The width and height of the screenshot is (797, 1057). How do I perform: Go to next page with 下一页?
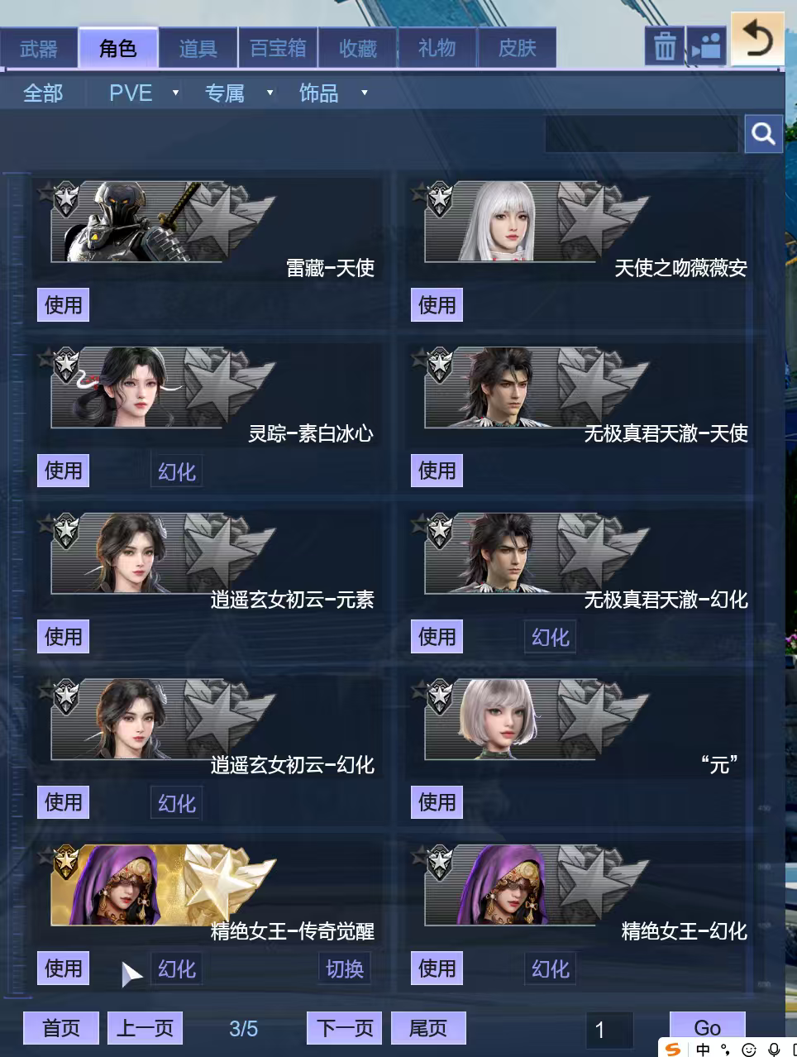point(345,1028)
